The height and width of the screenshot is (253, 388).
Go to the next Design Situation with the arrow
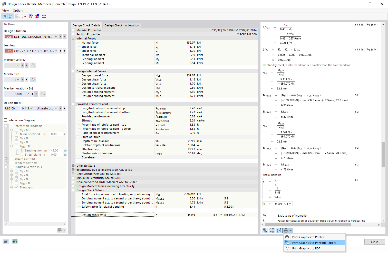64,36
